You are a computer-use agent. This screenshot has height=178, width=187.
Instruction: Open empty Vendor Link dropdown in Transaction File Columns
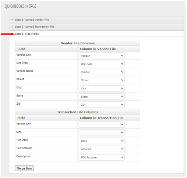(102, 125)
